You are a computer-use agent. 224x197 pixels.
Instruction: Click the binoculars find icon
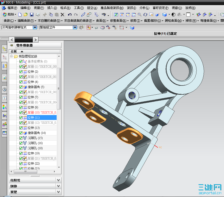104,15
